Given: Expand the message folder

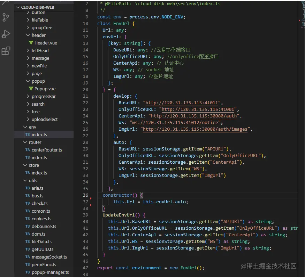Looking at the screenshot, I should point(40,58).
